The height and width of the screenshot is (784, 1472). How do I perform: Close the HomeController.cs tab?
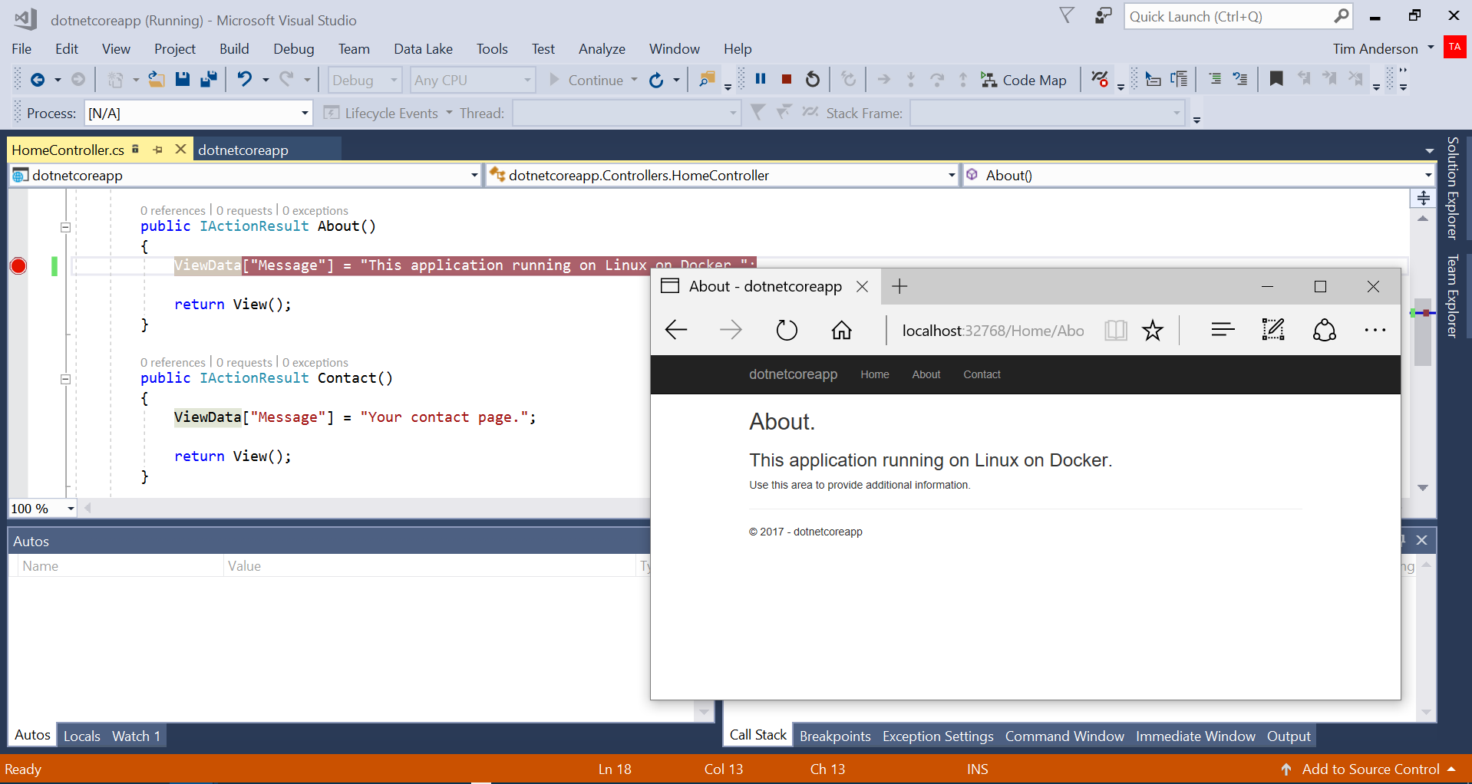pyautogui.click(x=180, y=149)
